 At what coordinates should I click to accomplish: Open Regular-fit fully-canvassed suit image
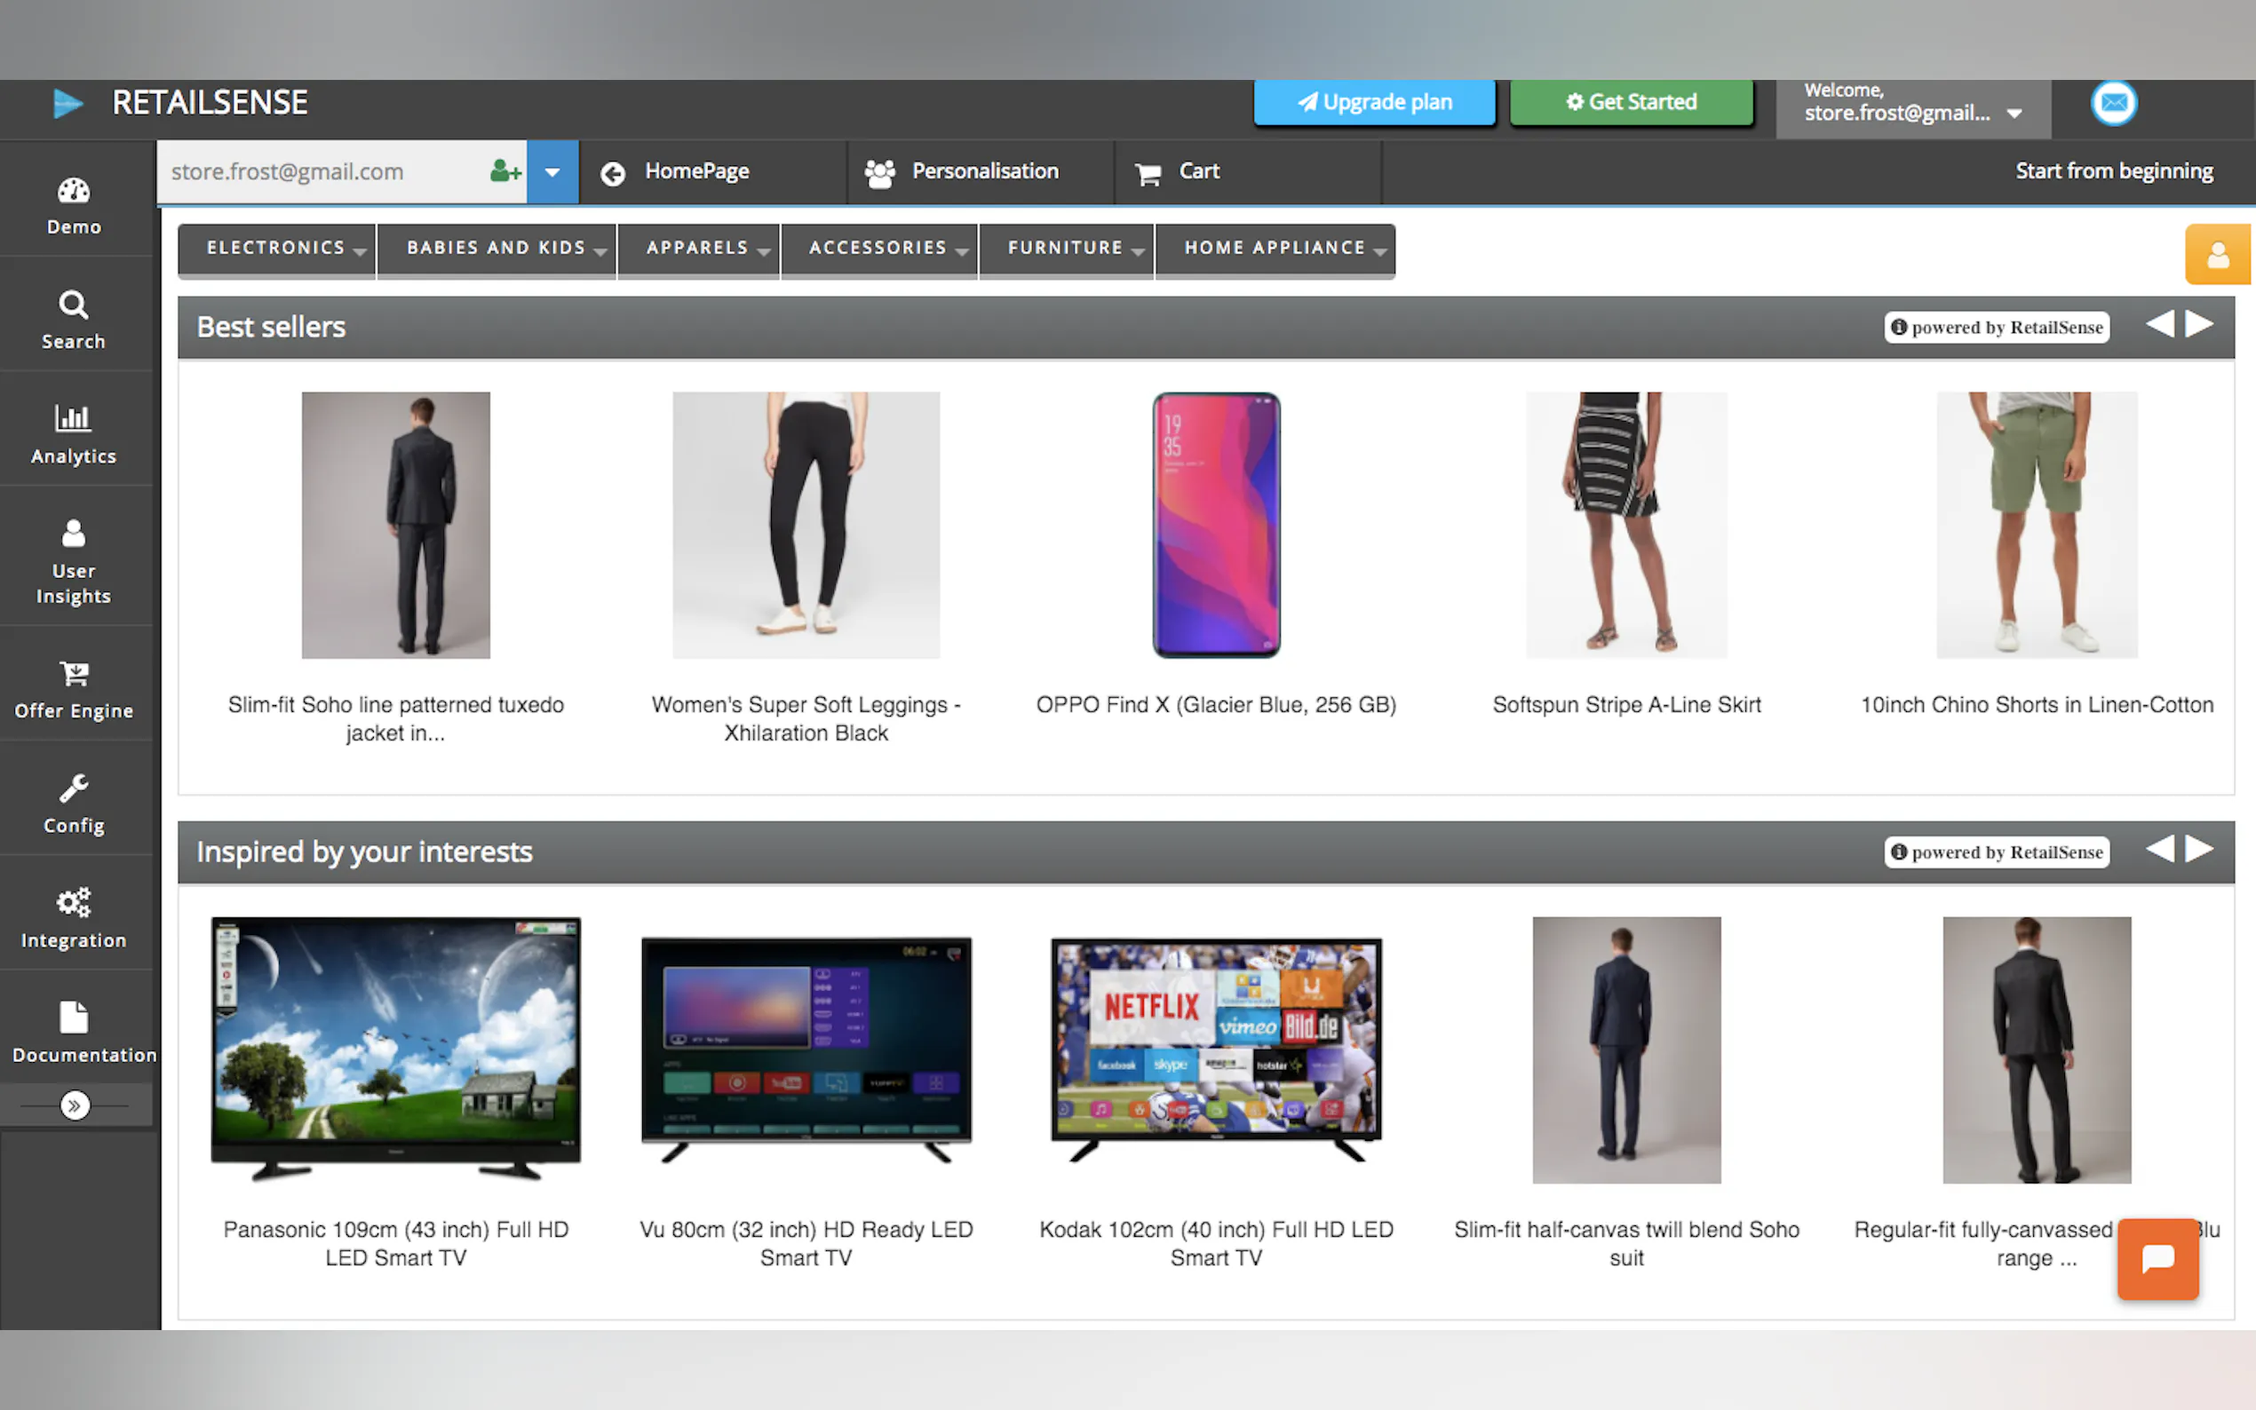coord(2037,1050)
